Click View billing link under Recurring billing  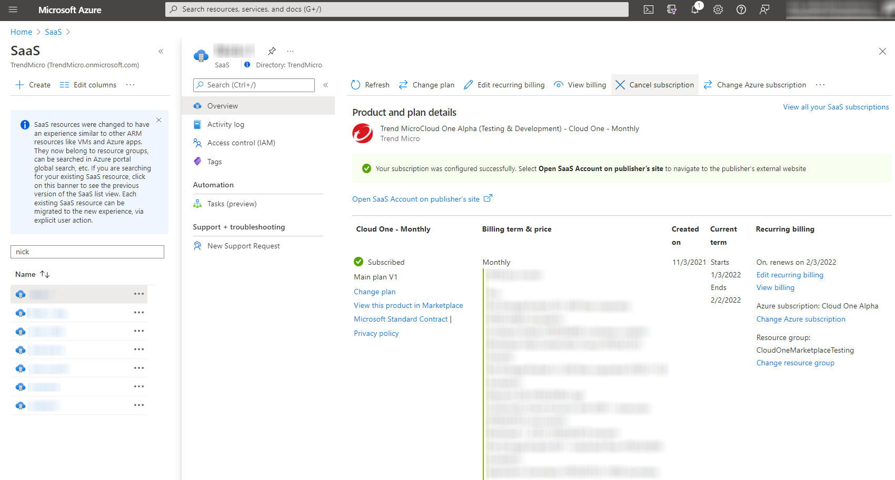pyautogui.click(x=775, y=287)
